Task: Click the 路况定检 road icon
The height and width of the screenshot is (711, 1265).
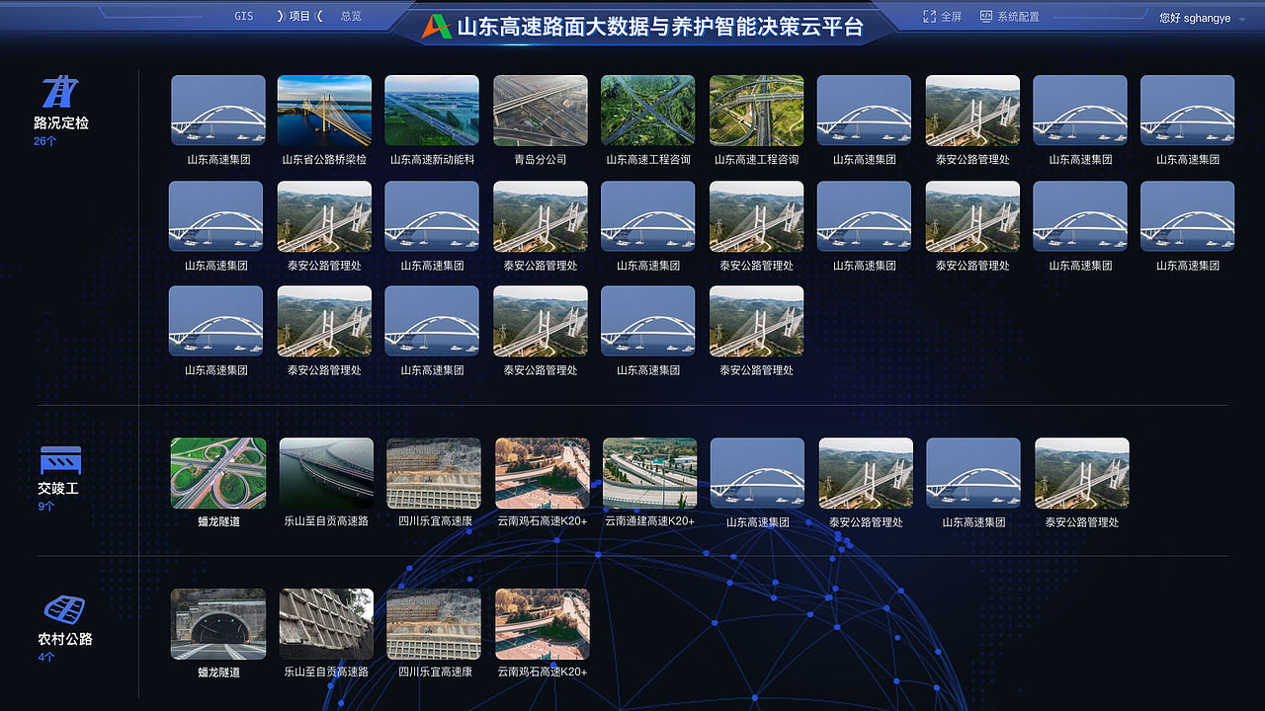Action: (60, 92)
